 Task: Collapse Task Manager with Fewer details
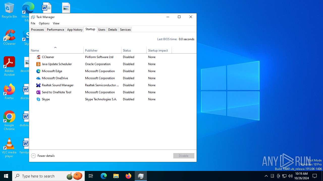43,156
